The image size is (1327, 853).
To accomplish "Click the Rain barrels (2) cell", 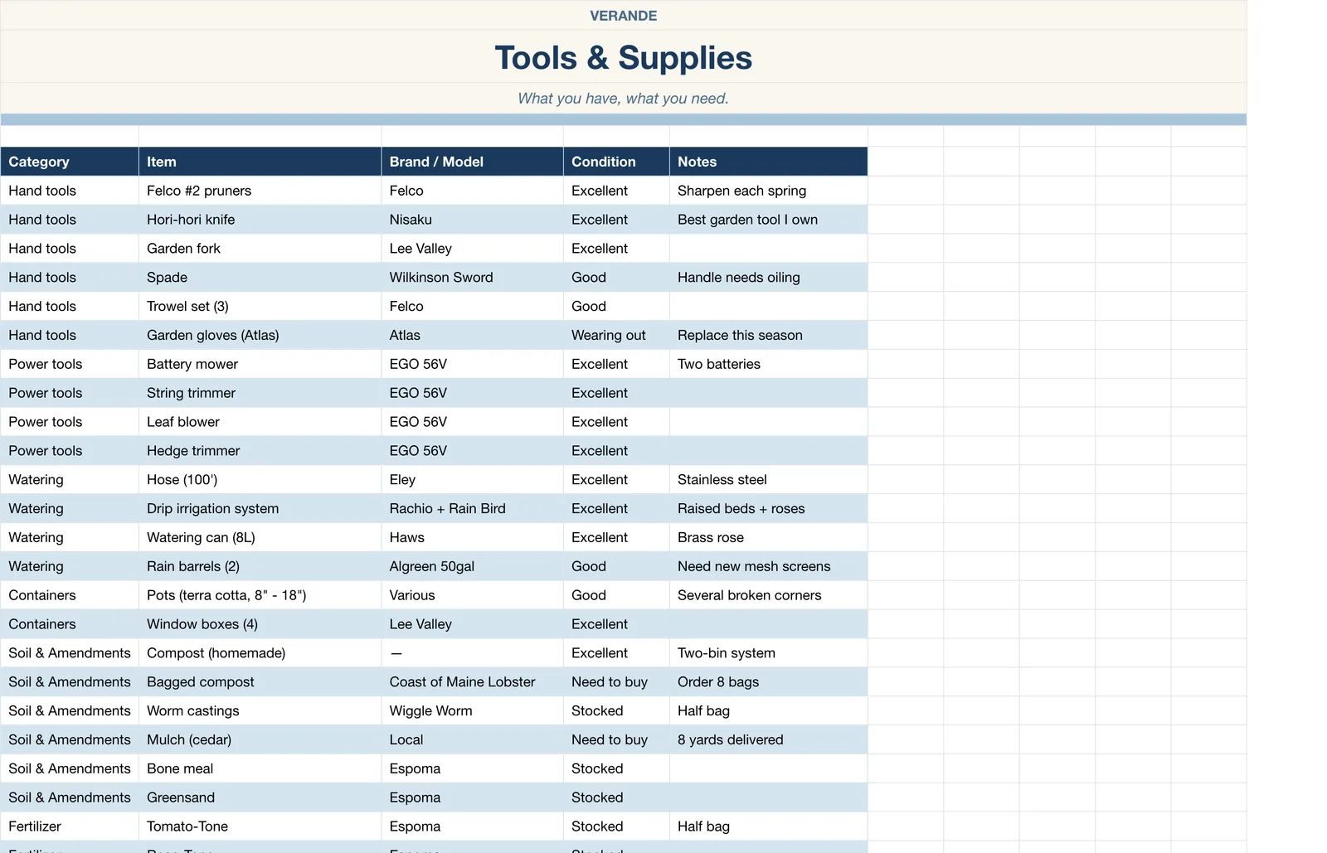I will click(x=260, y=567).
